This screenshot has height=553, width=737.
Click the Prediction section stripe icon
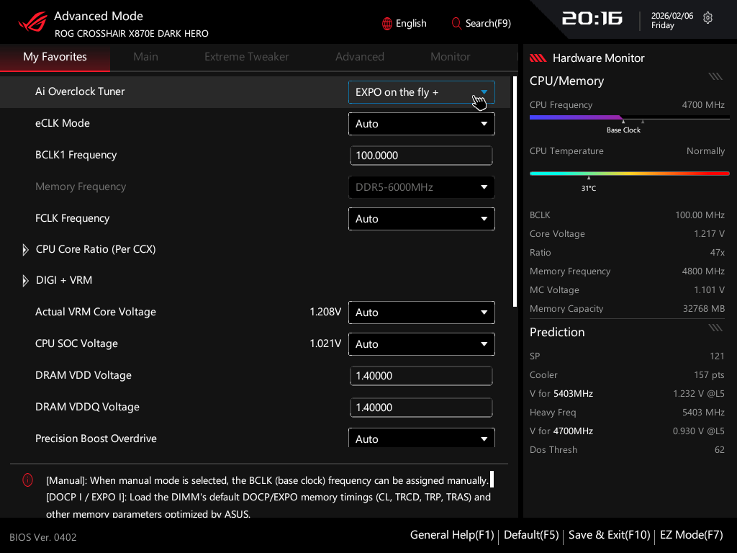click(715, 328)
